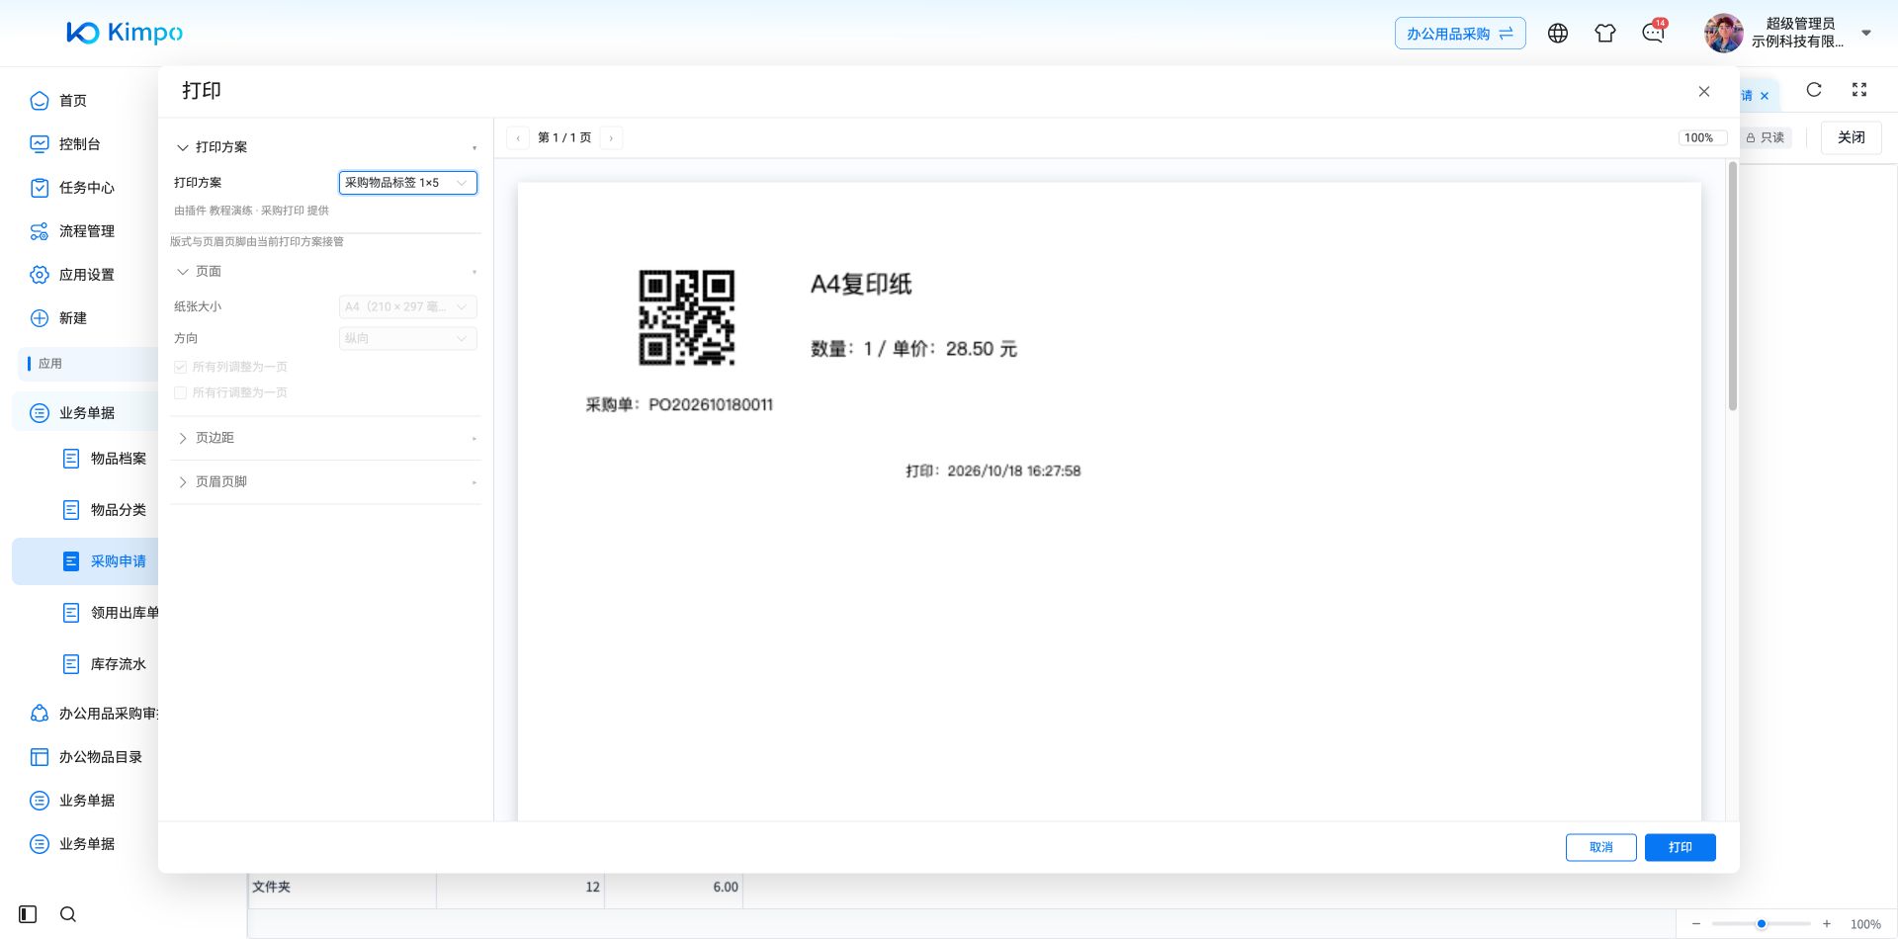Open 方向 纵向 dropdown
The height and width of the screenshot is (939, 1898).
click(408, 339)
